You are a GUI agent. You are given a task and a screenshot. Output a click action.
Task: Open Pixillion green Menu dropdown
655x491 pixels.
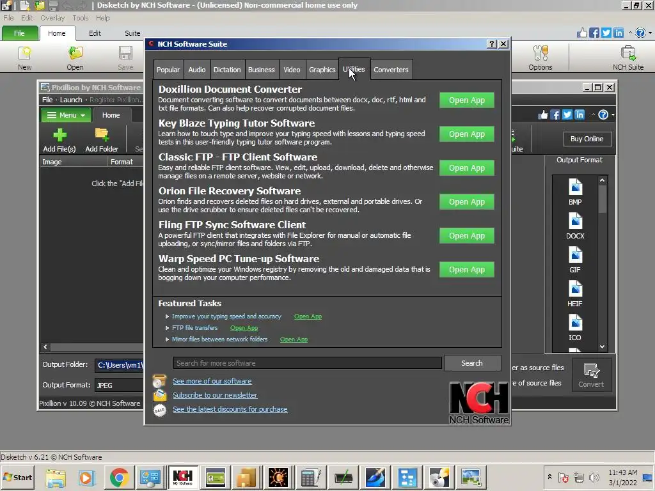(x=66, y=115)
